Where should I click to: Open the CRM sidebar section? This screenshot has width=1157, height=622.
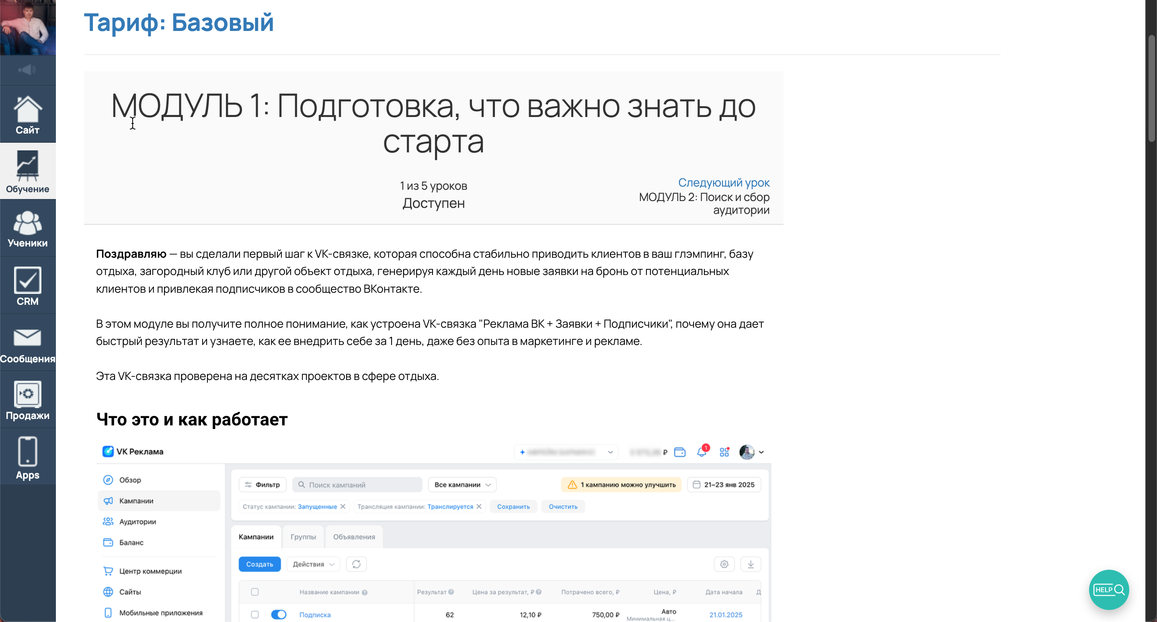[28, 285]
